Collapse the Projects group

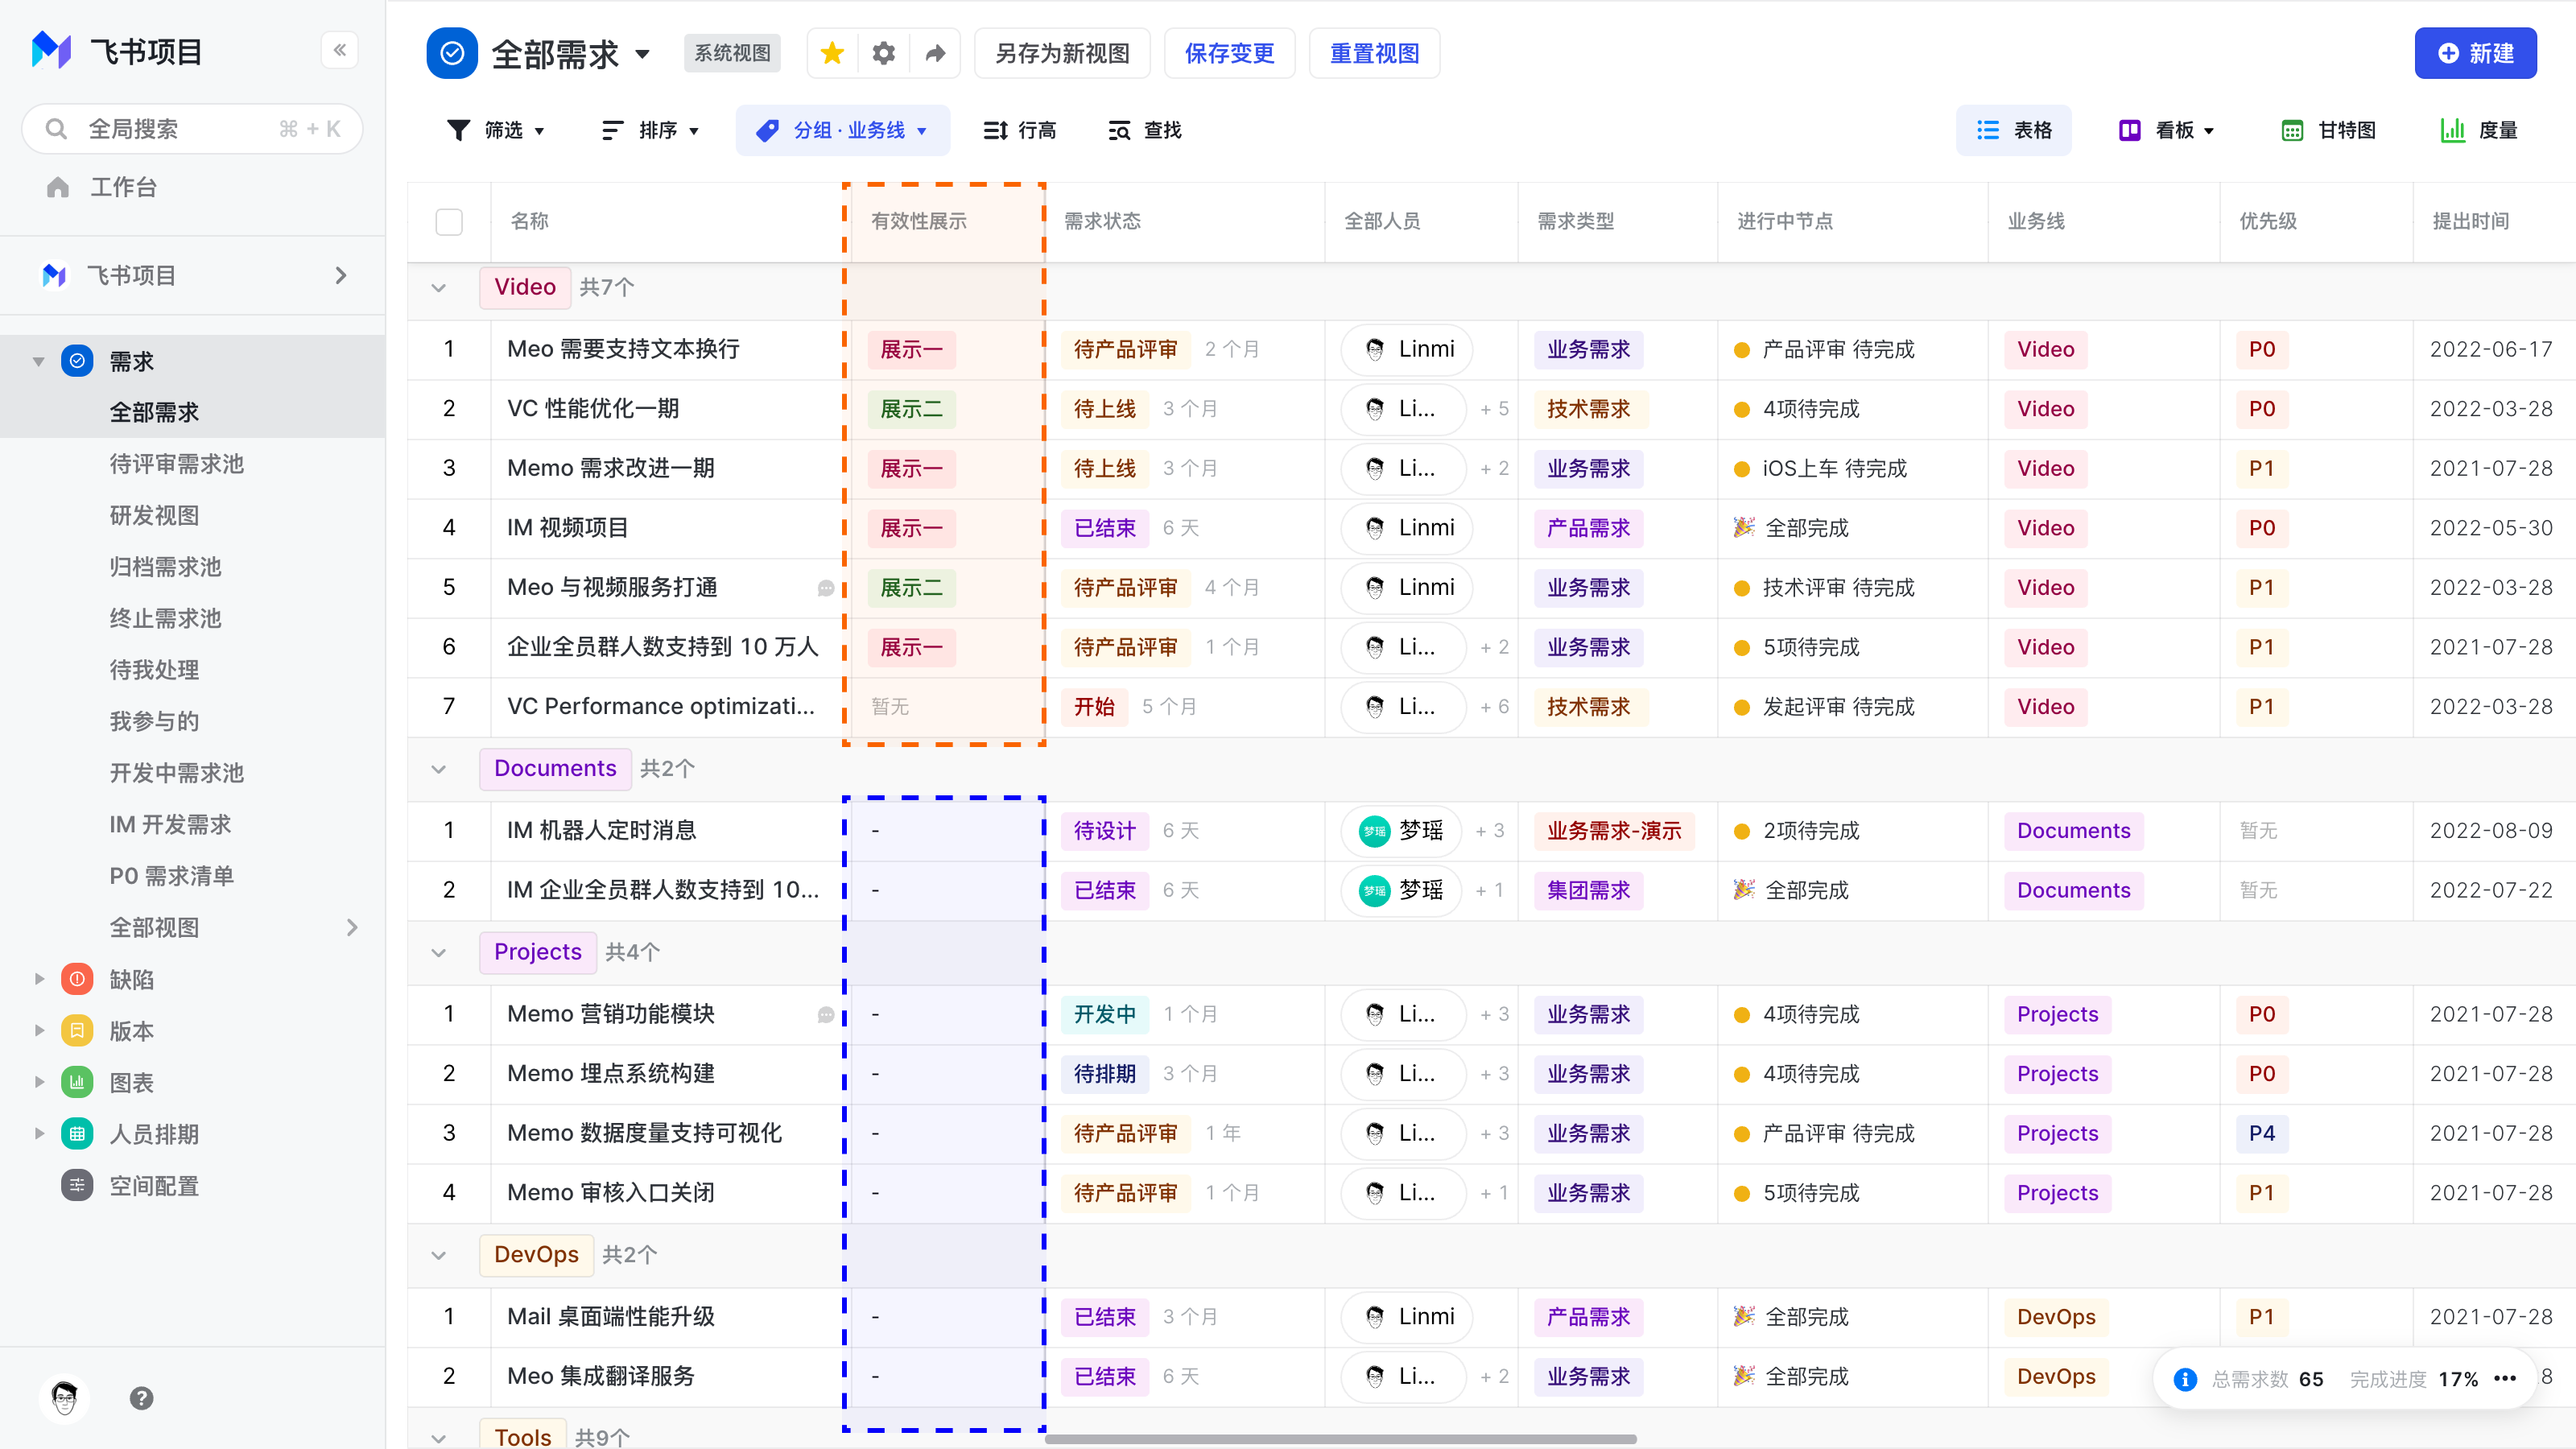[438, 953]
